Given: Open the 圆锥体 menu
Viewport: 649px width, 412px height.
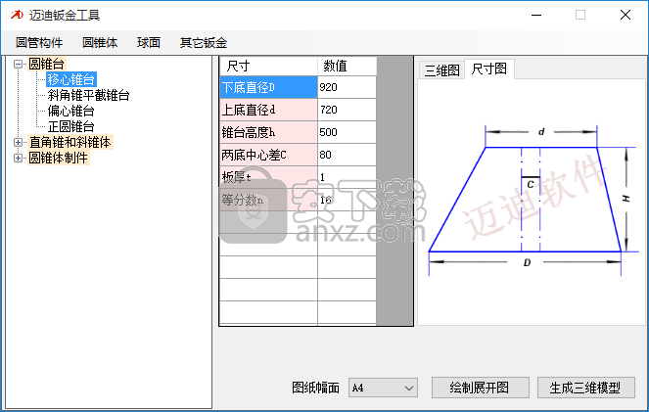Looking at the screenshot, I should (100, 43).
